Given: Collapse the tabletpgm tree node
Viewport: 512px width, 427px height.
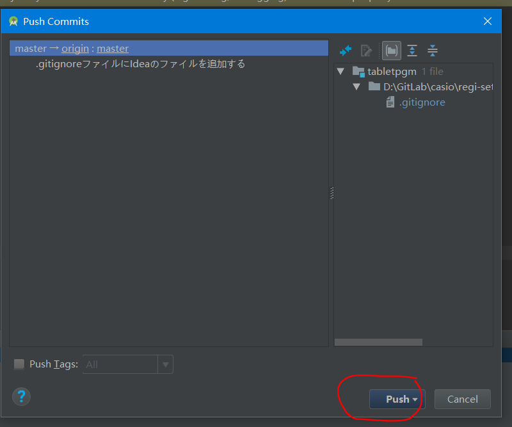Looking at the screenshot, I should (340, 72).
